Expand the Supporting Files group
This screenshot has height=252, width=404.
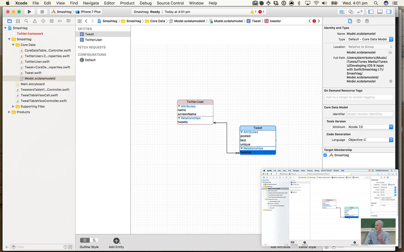13,106
